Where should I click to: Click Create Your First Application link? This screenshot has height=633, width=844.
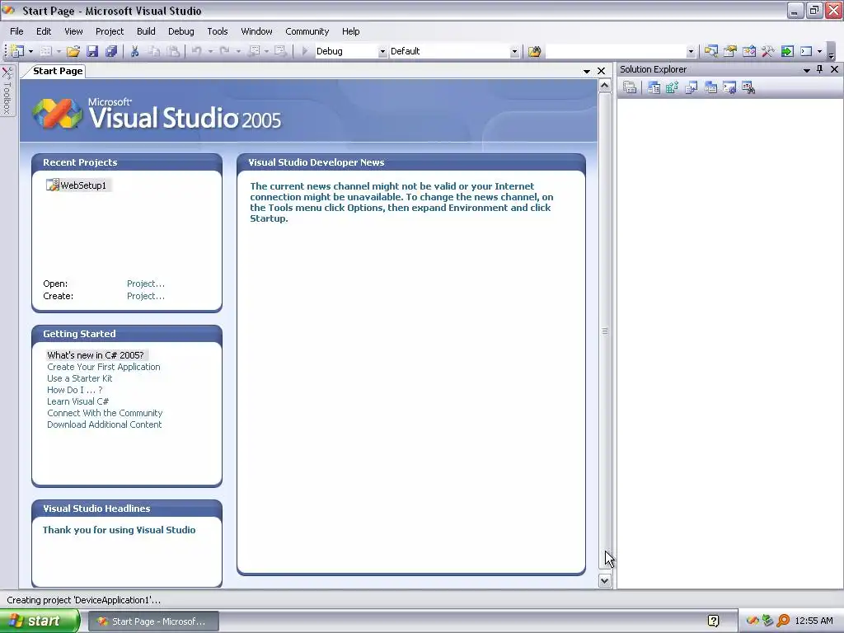[103, 367]
